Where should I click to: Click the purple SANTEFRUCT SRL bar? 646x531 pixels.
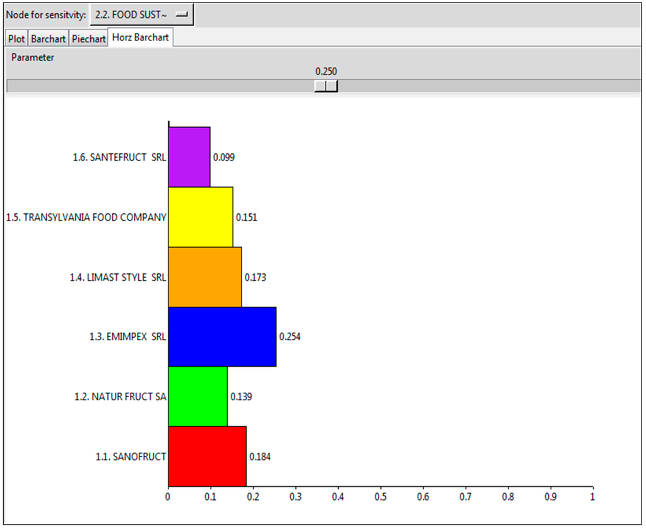(x=189, y=157)
